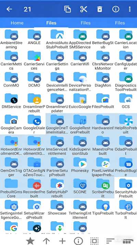Open info for selection in top bar
The width and height of the screenshot is (137, 245).
coord(115,9)
